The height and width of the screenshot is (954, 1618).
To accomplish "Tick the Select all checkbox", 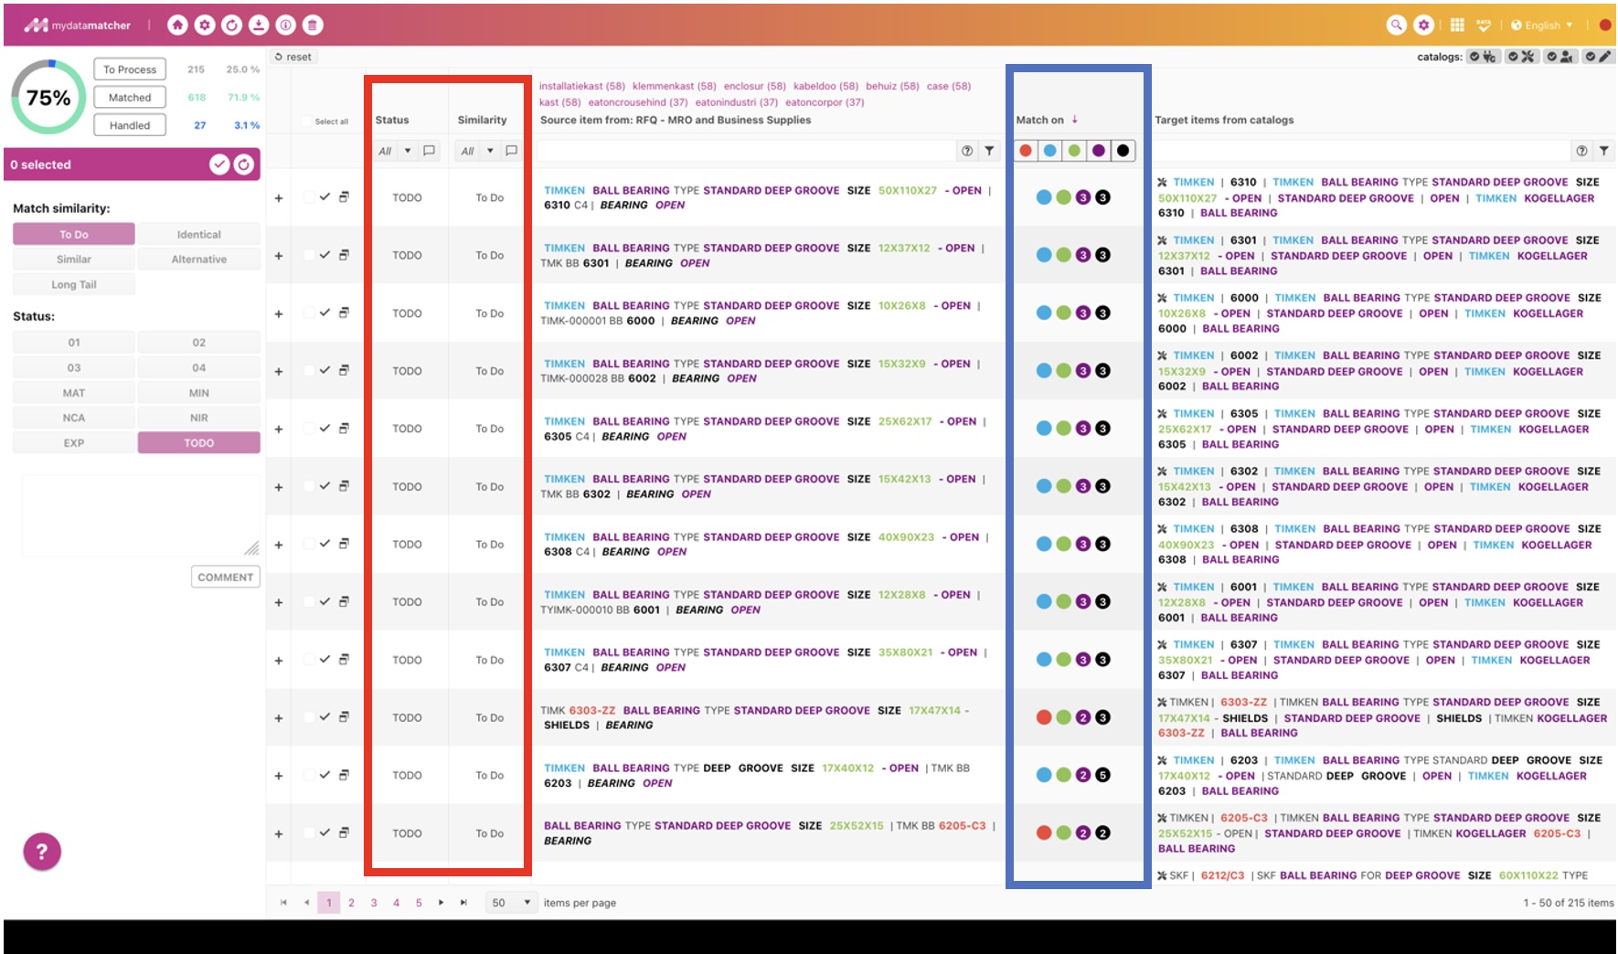I will coord(306,122).
